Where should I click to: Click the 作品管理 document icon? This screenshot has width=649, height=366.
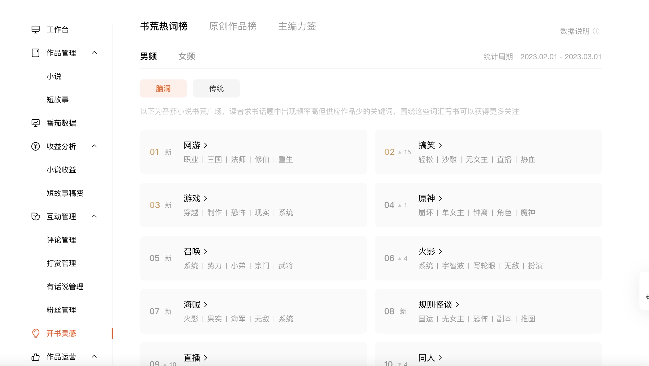click(x=35, y=53)
